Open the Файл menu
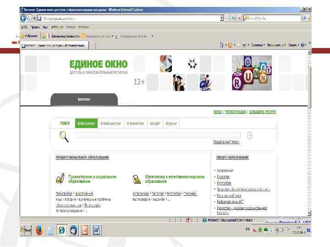 (24, 27)
